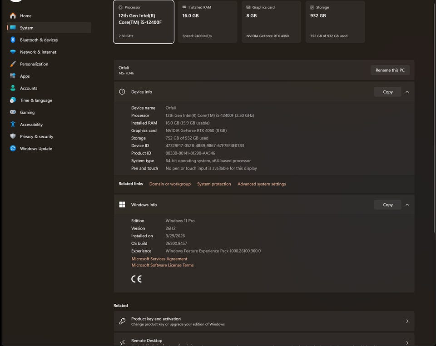Viewport: 436px width, 346px height.
Task: Collapse the Windows info section chevron
Action: click(x=407, y=205)
